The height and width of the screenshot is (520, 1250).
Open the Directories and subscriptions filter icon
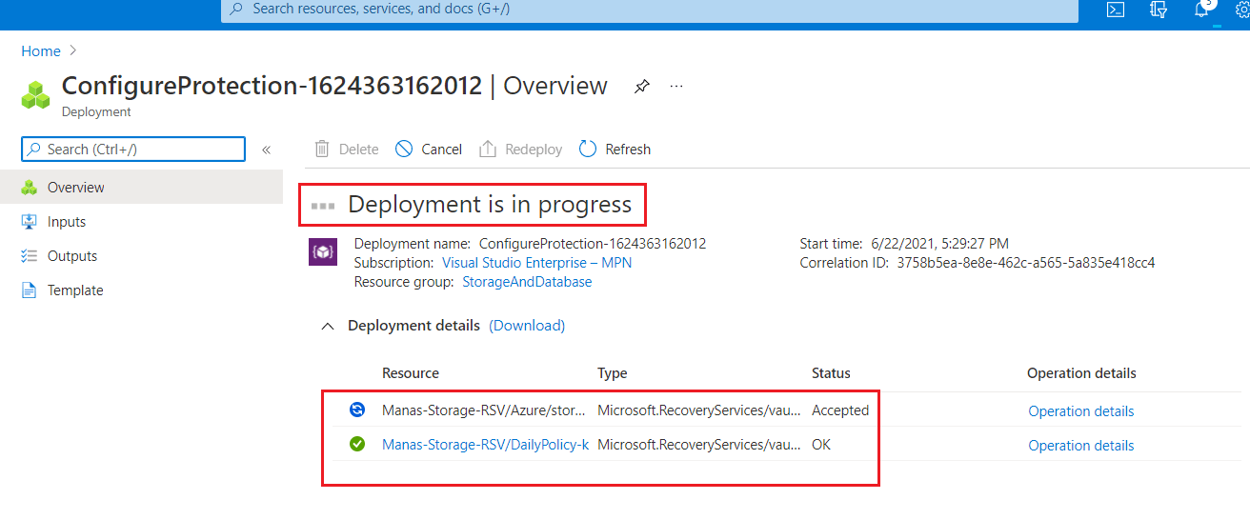click(1159, 10)
